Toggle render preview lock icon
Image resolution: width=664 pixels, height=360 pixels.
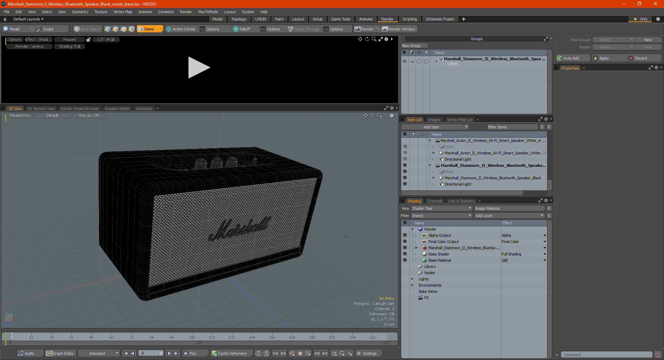[x=89, y=39]
